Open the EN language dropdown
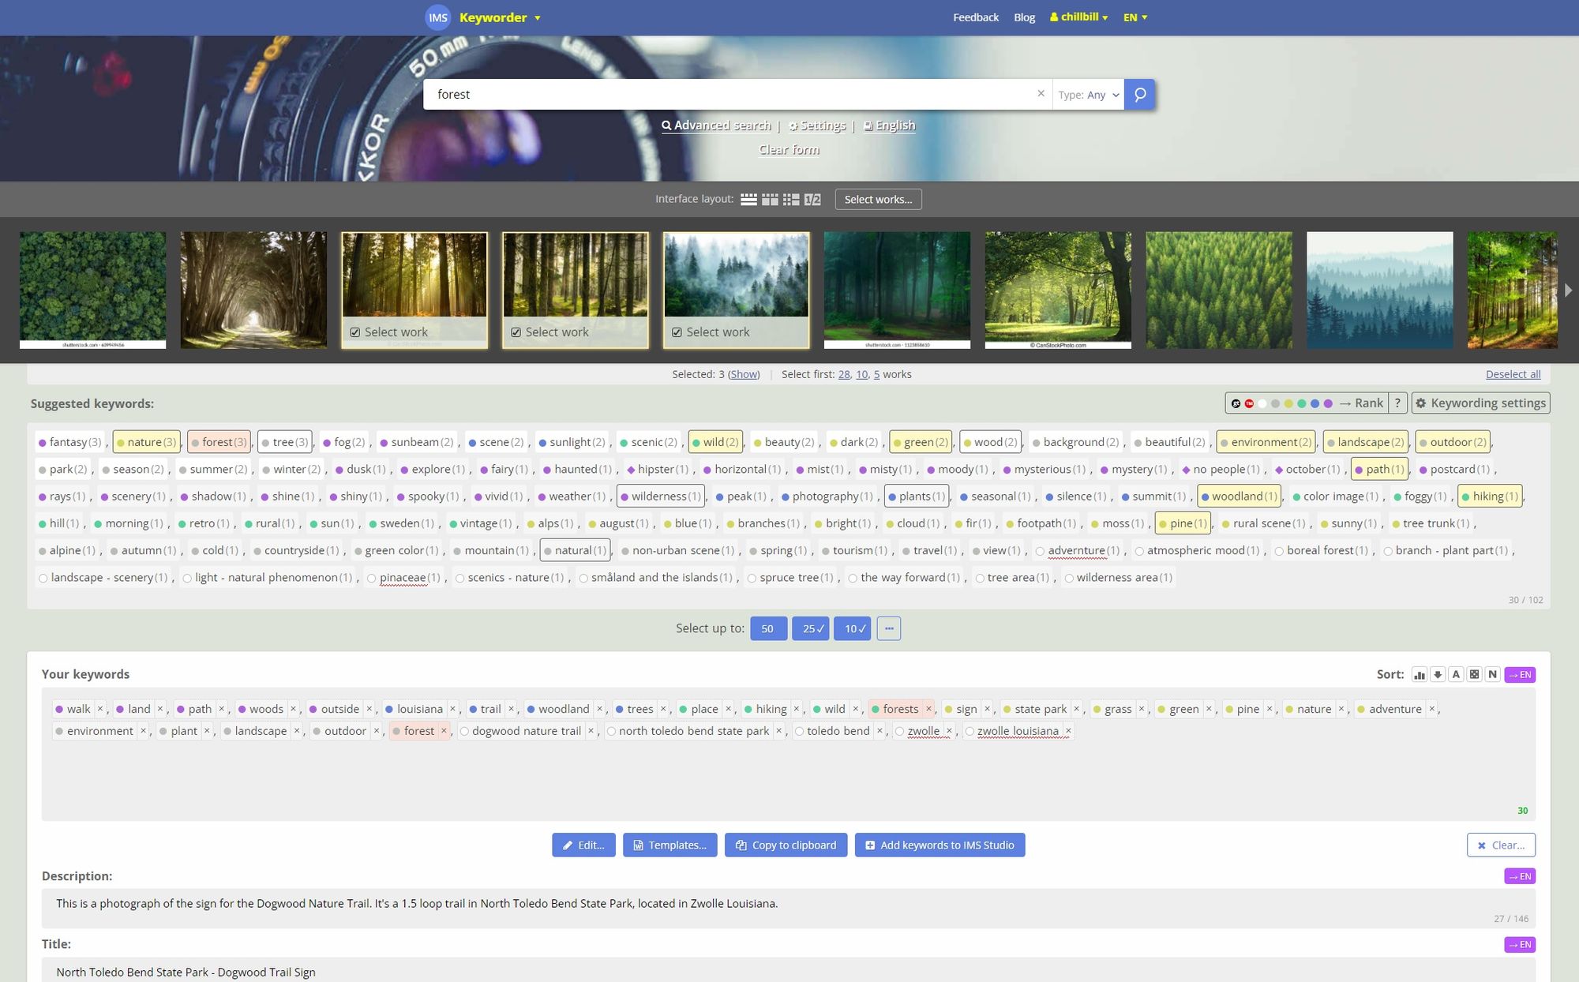The image size is (1579, 982). (1135, 17)
